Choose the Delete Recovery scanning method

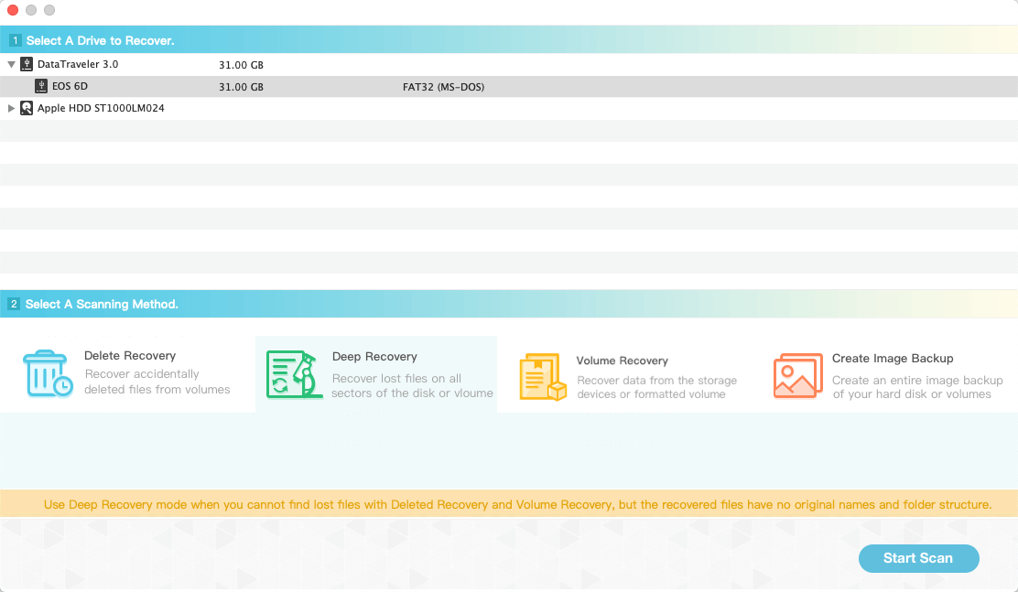point(128,374)
